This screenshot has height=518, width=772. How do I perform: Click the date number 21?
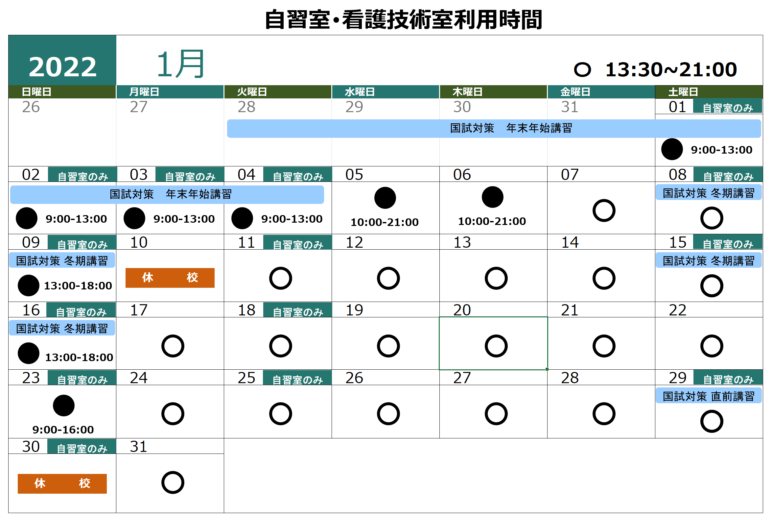click(570, 310)
